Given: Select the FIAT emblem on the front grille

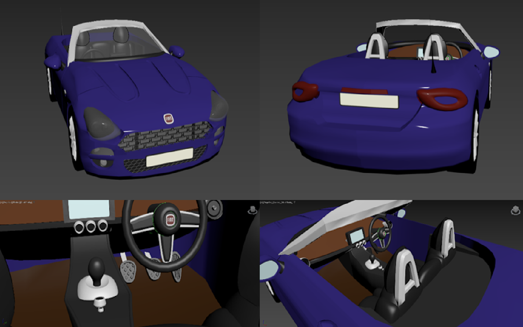Looking at the screenshot, I should click(169, 118).
